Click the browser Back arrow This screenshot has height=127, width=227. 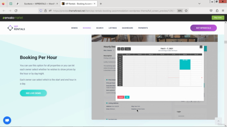click(4, 11)
